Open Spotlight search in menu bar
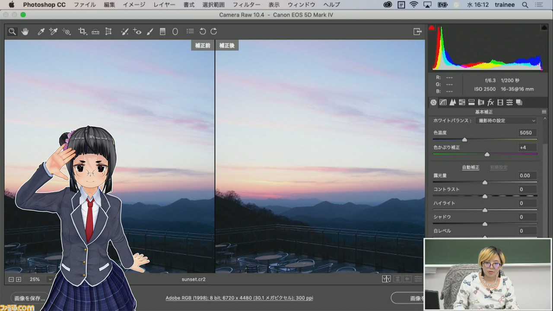Viewport: 553px width, 311px height. point(525,5)
